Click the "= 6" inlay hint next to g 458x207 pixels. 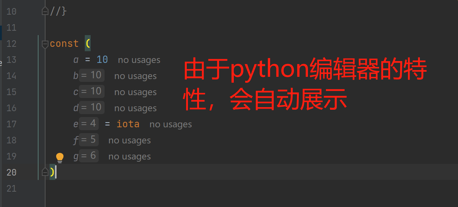[x=89, y=156]
